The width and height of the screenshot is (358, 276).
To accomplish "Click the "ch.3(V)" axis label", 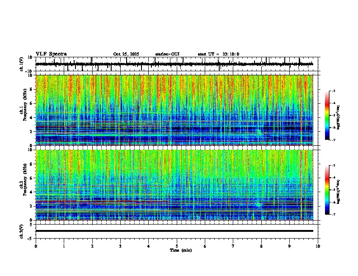I will (22, 232).
